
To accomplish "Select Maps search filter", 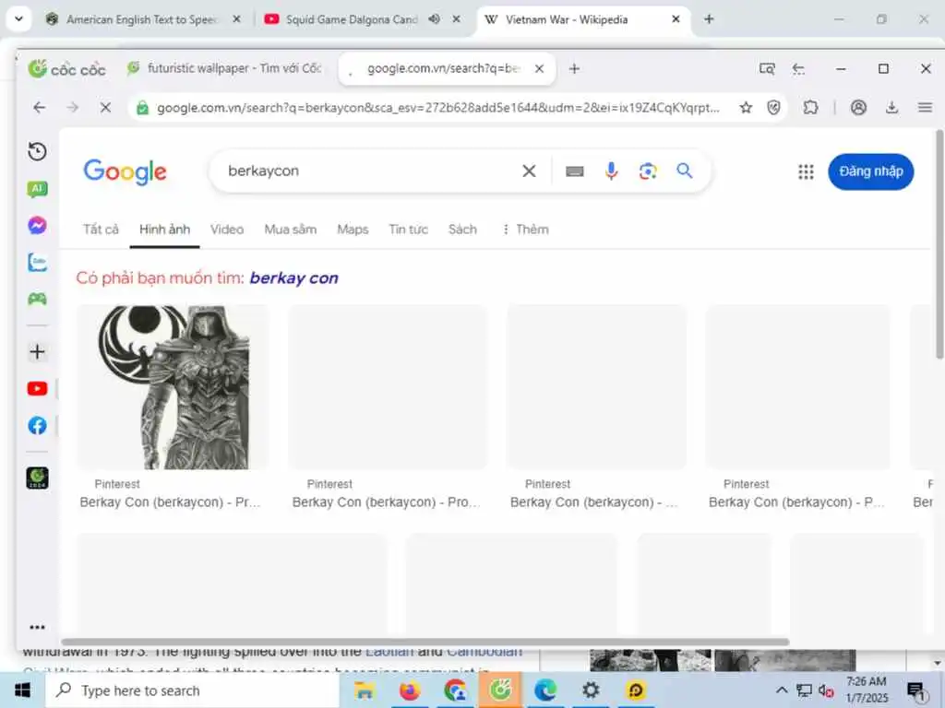I will click(x=353, y=230).
